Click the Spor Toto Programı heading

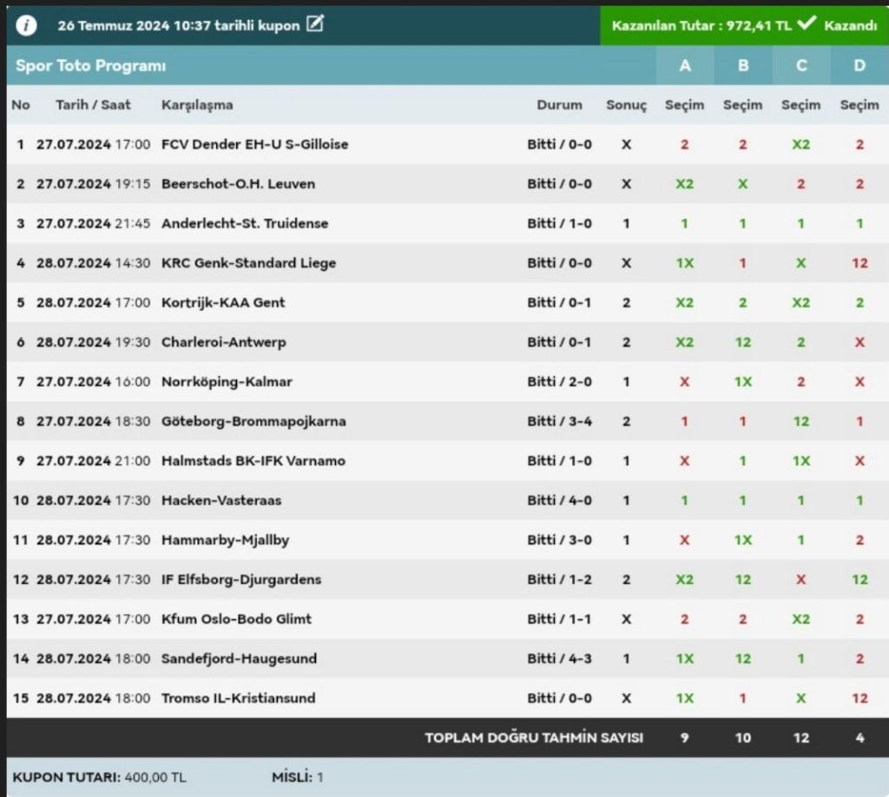(x=91, y=66)
